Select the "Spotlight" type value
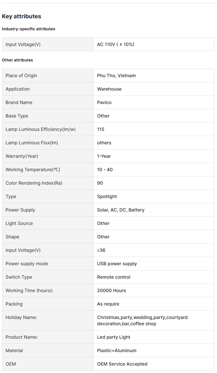Image resolution: width=217 pixels, height=373 pixels. pyautogui.click(x=107, y=196)
